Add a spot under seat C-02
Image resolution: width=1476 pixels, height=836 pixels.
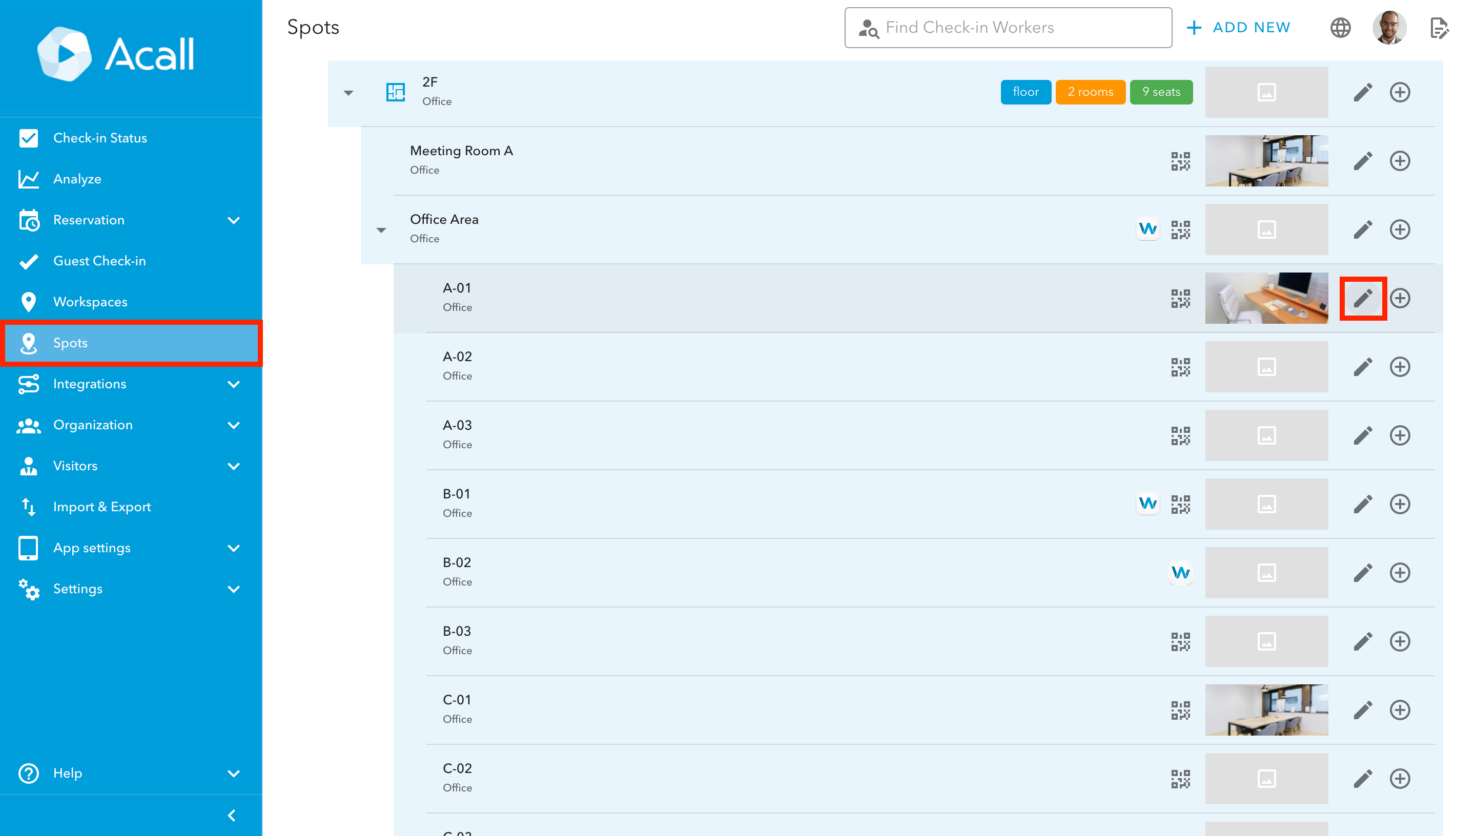tap(1400, 779)
